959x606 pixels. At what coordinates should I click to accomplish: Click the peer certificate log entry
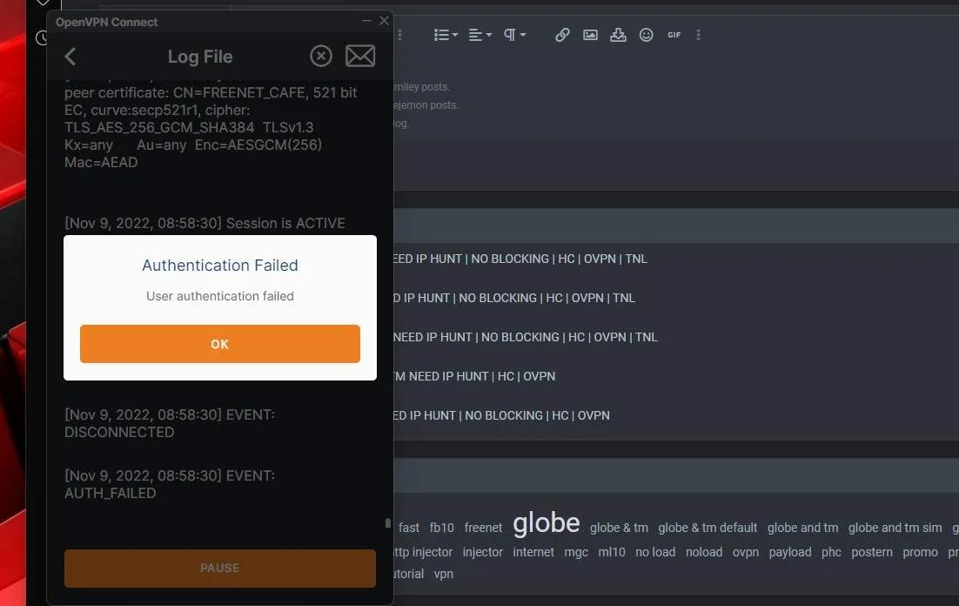(x=211, y=127)
